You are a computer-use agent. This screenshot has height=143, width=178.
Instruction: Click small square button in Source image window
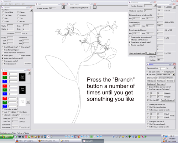[95, 7]
